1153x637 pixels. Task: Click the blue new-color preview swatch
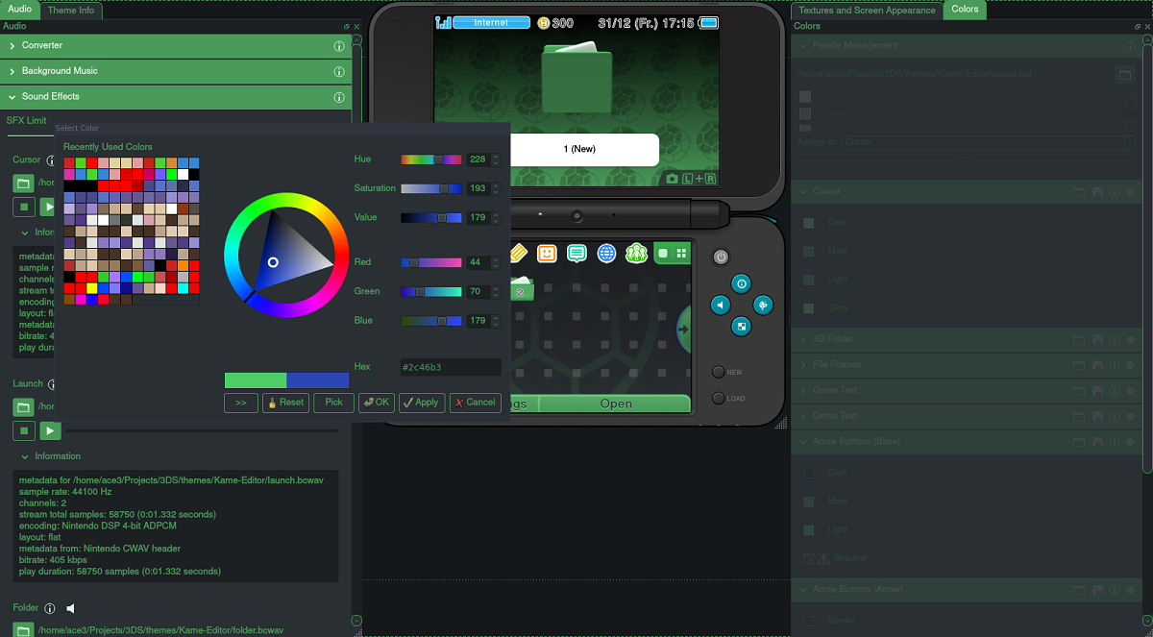(318, 380)
